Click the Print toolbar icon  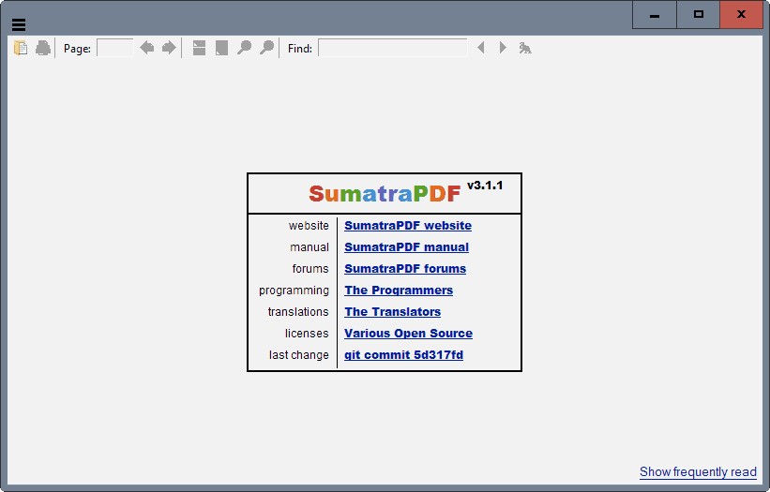click(x=43, y=48)
